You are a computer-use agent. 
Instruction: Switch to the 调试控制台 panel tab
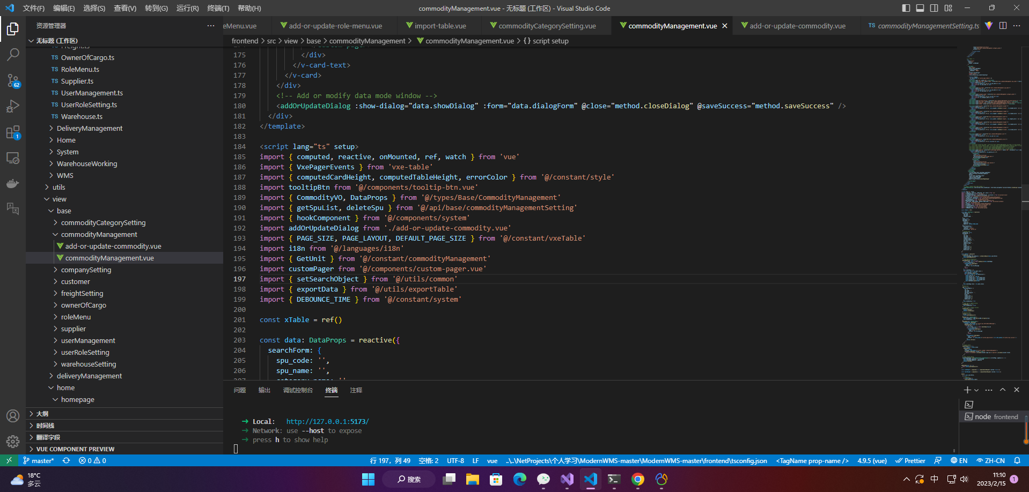(x=298, y=390)
